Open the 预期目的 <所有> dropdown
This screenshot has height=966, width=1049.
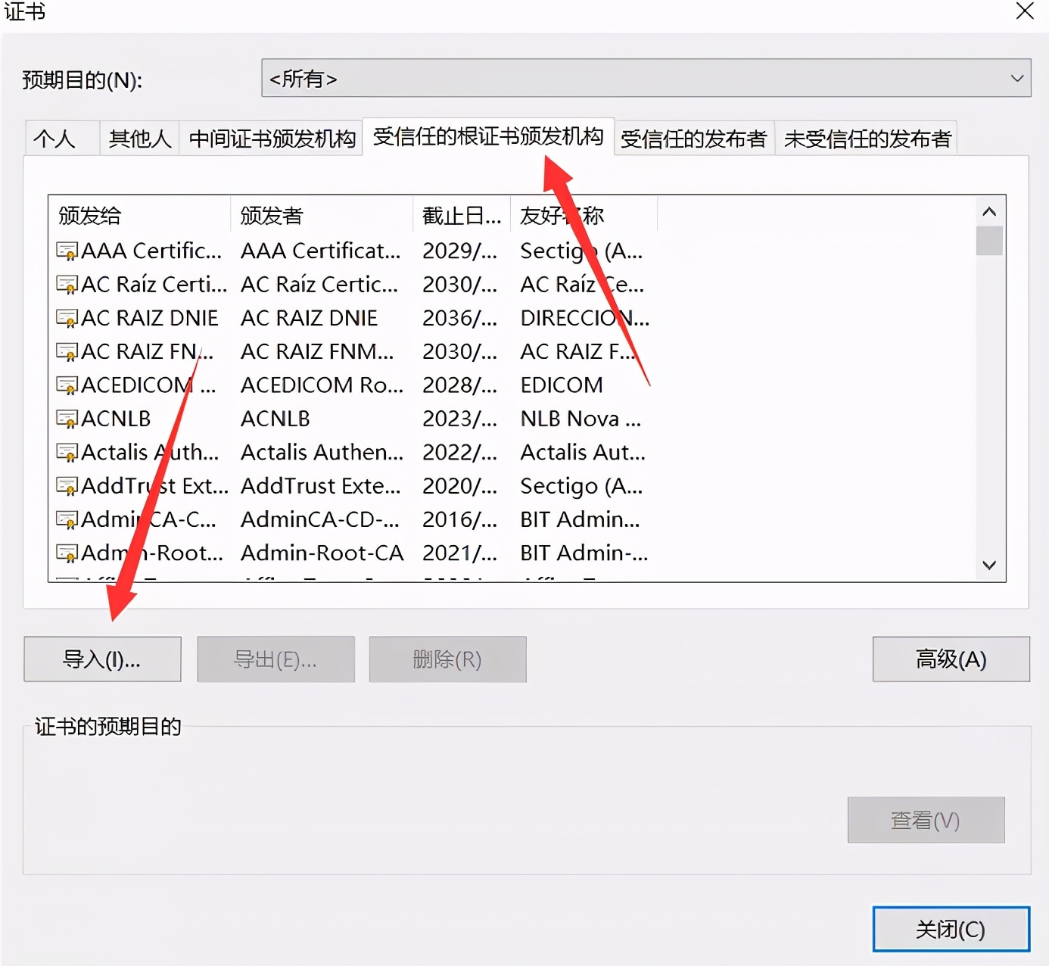click(x=1018, y=78)
